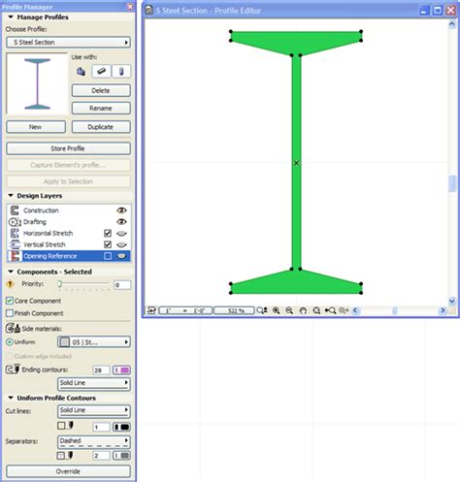Toggle Drafting layer visibility eye
The image size is (460, 482).
coord(121,222)
